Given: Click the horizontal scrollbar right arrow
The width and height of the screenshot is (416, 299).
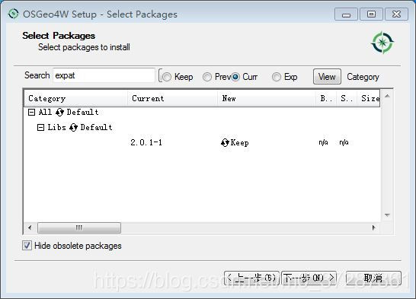Looking at the screenshot, I should 374,227.
